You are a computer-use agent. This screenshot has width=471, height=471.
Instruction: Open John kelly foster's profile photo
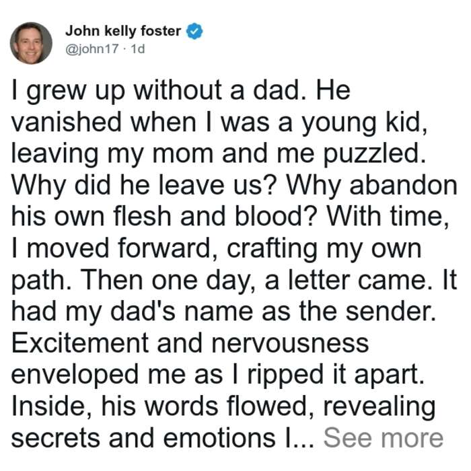tap(31, 43)
